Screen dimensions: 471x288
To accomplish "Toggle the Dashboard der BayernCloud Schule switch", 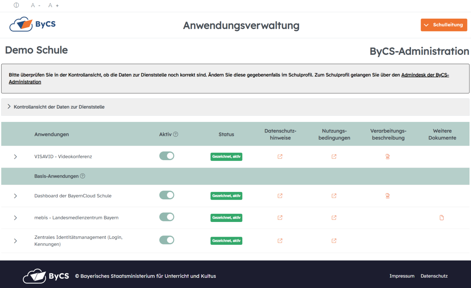I will point(167,195).
